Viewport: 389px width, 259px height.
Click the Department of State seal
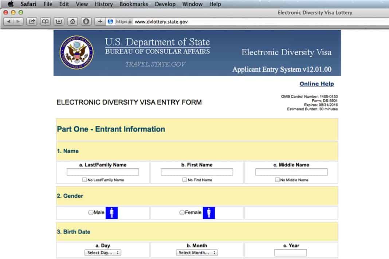pos(76,52)
